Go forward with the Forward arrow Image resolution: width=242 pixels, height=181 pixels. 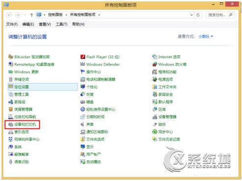[18, 15]
